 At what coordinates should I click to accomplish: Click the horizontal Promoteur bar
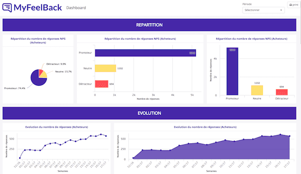tap(145, 53)
